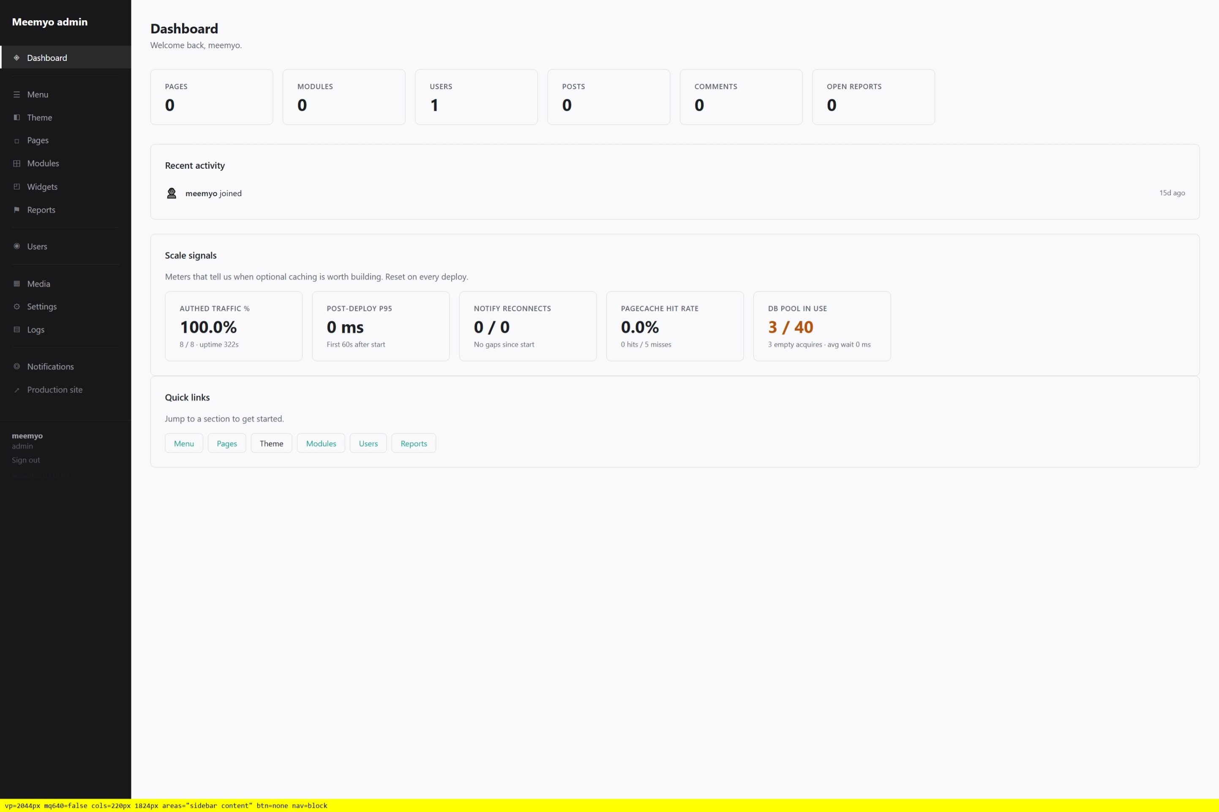Click the Notifications icon in sidebar

click(16, 366)
